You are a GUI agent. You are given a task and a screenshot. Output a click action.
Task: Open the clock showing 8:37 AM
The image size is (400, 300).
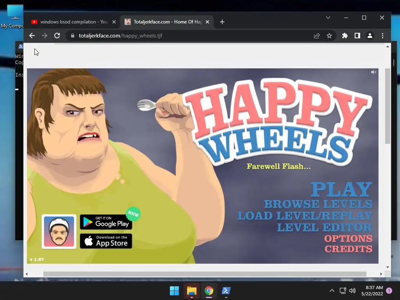coord(372,291)
